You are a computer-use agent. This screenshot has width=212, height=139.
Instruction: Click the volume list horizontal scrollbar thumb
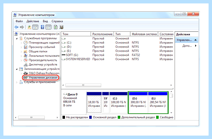83,85
